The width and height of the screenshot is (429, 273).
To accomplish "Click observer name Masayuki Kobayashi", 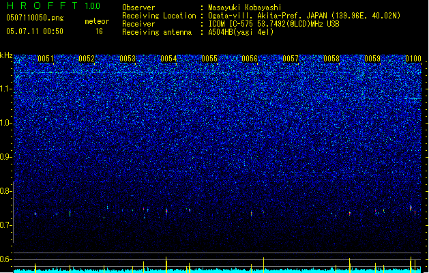I will 245,8.
